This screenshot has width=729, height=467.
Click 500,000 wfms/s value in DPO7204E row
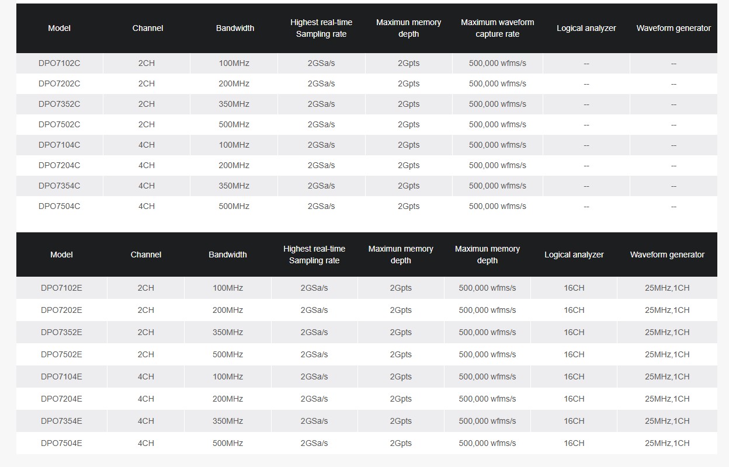[487, 399]
